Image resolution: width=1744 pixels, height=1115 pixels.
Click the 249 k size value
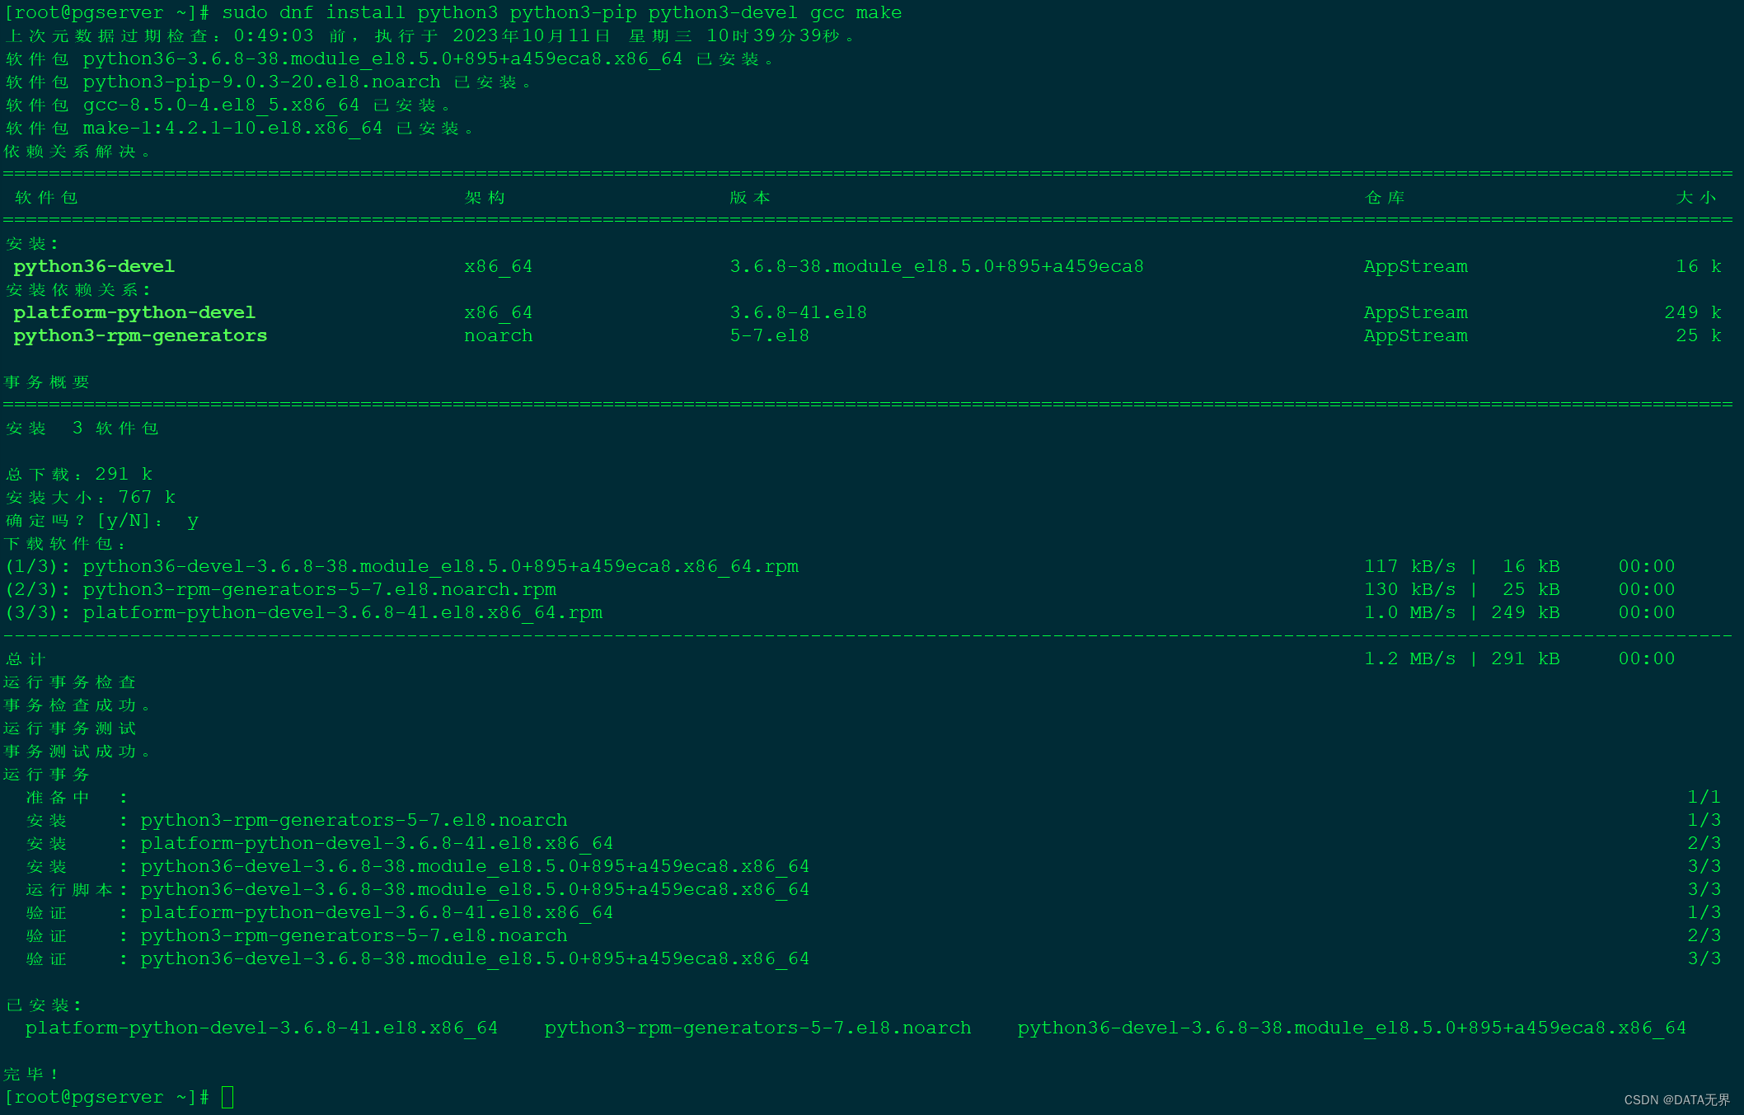coord(1693,313)
